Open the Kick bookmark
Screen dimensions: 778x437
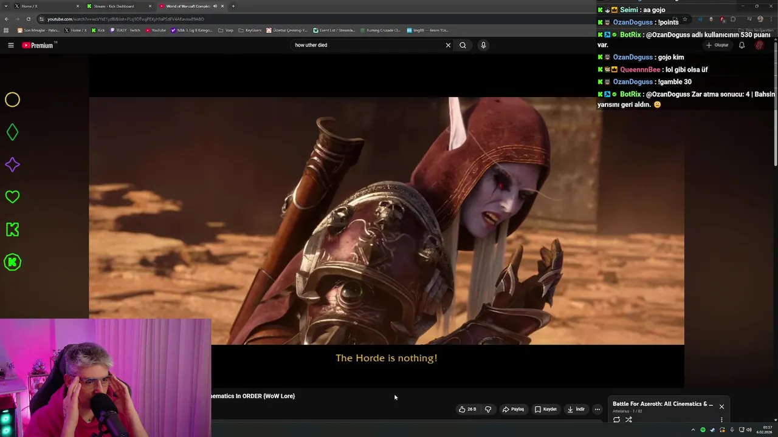(x=98, y=30)
